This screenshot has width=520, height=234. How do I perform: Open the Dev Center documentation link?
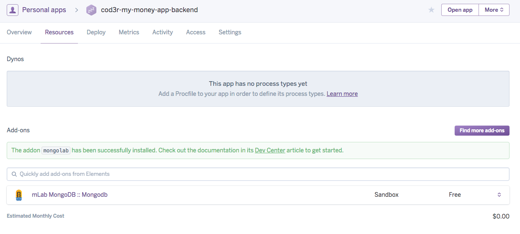[x=270, y=150]
